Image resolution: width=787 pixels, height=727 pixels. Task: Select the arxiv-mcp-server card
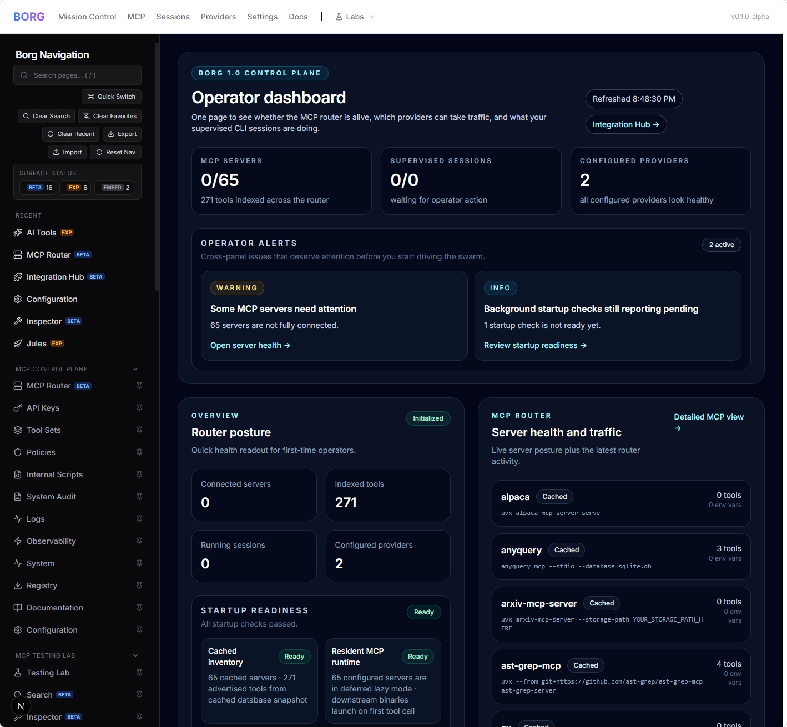click(621, 614)
